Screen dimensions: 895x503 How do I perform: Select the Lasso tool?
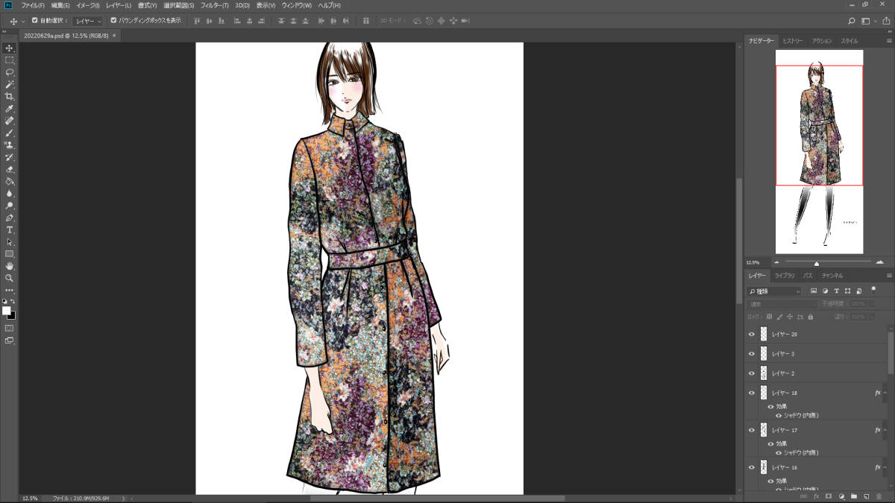(x=10, y=72)
